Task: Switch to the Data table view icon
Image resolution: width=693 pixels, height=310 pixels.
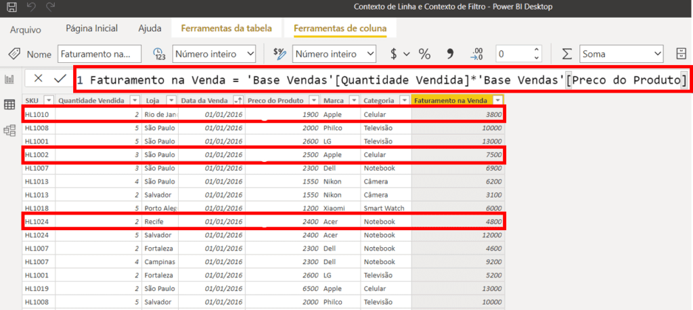Action: pyautogui.click(x=9, y=105)
